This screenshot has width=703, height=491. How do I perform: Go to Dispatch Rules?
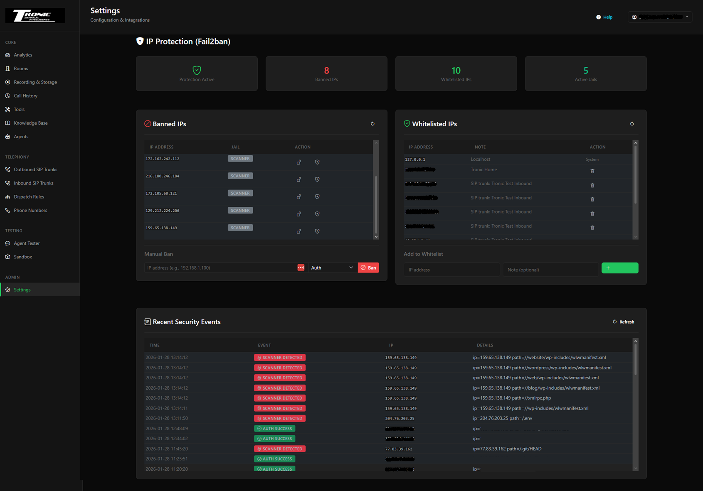(29, 197)
